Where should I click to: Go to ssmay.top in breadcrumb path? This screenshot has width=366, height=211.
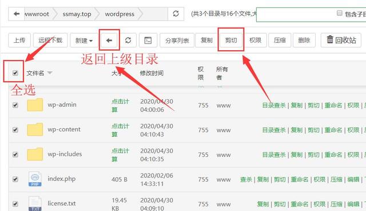click(x=77, y=14)
